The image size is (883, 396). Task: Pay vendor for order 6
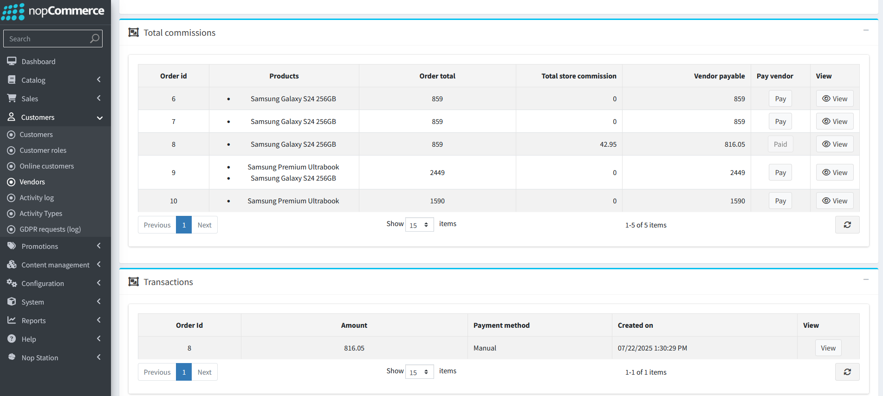(x=780, y=99)
